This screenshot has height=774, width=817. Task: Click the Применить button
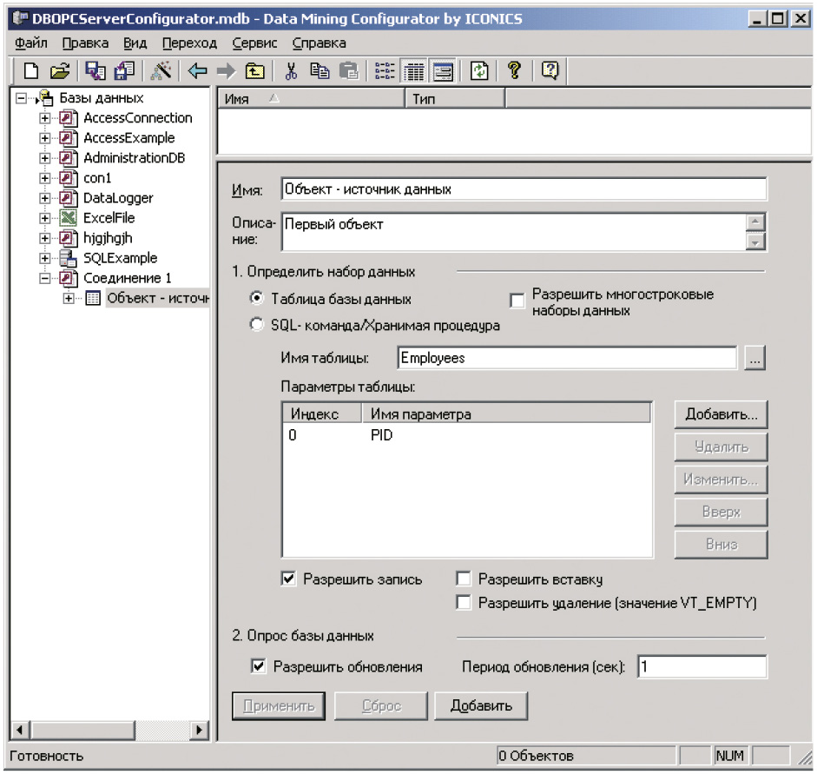(279, 705)
